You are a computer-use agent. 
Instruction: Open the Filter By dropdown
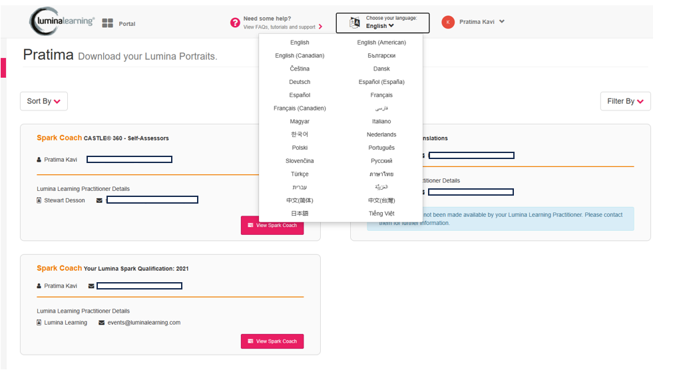(625, 101)
